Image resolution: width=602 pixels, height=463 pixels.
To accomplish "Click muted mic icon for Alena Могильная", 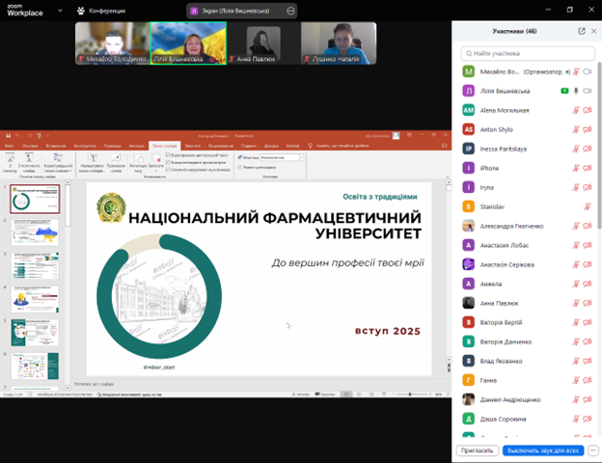I will coord(576,110).
